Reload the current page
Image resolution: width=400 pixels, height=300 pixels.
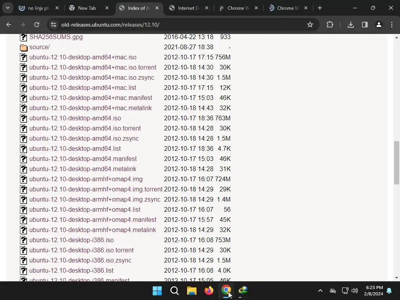pos(37,25)
